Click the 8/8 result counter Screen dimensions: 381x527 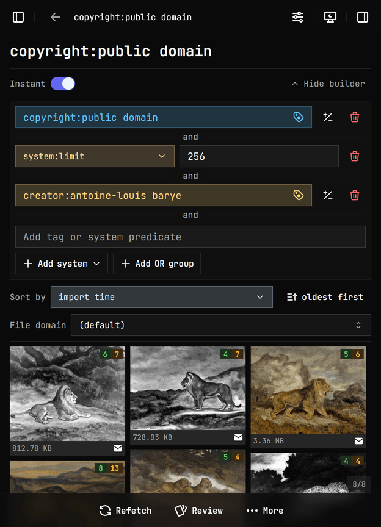click(x=359, y=484)
